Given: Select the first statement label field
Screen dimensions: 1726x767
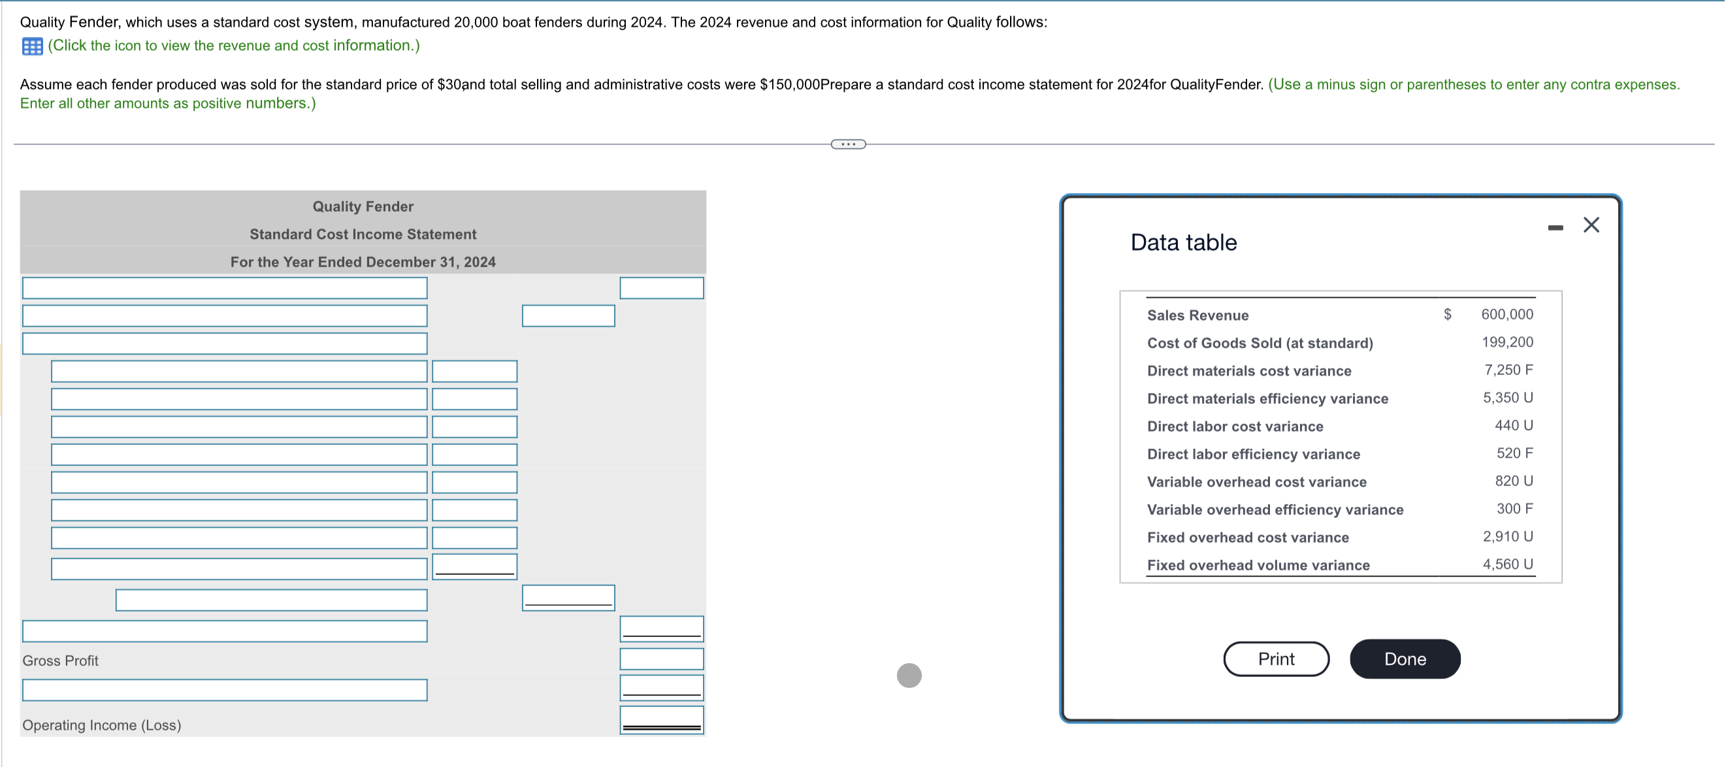Looking at the screenshot, I should (225, 288).
